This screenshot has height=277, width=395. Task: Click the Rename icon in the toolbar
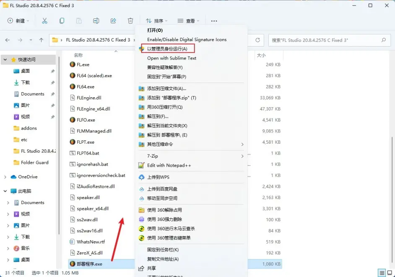click(x=96, y=20)
